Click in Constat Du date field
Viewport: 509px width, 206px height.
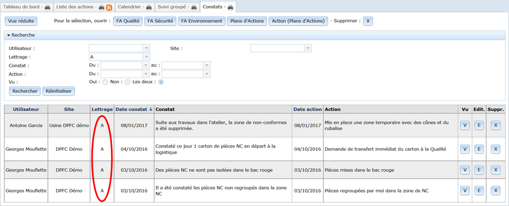[x=122, y=65]
